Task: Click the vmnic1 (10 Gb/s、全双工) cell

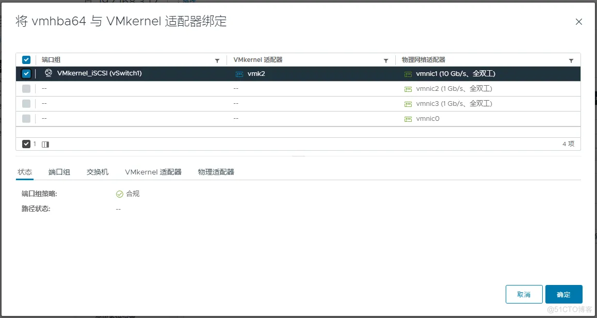Action: click(456, 74)
